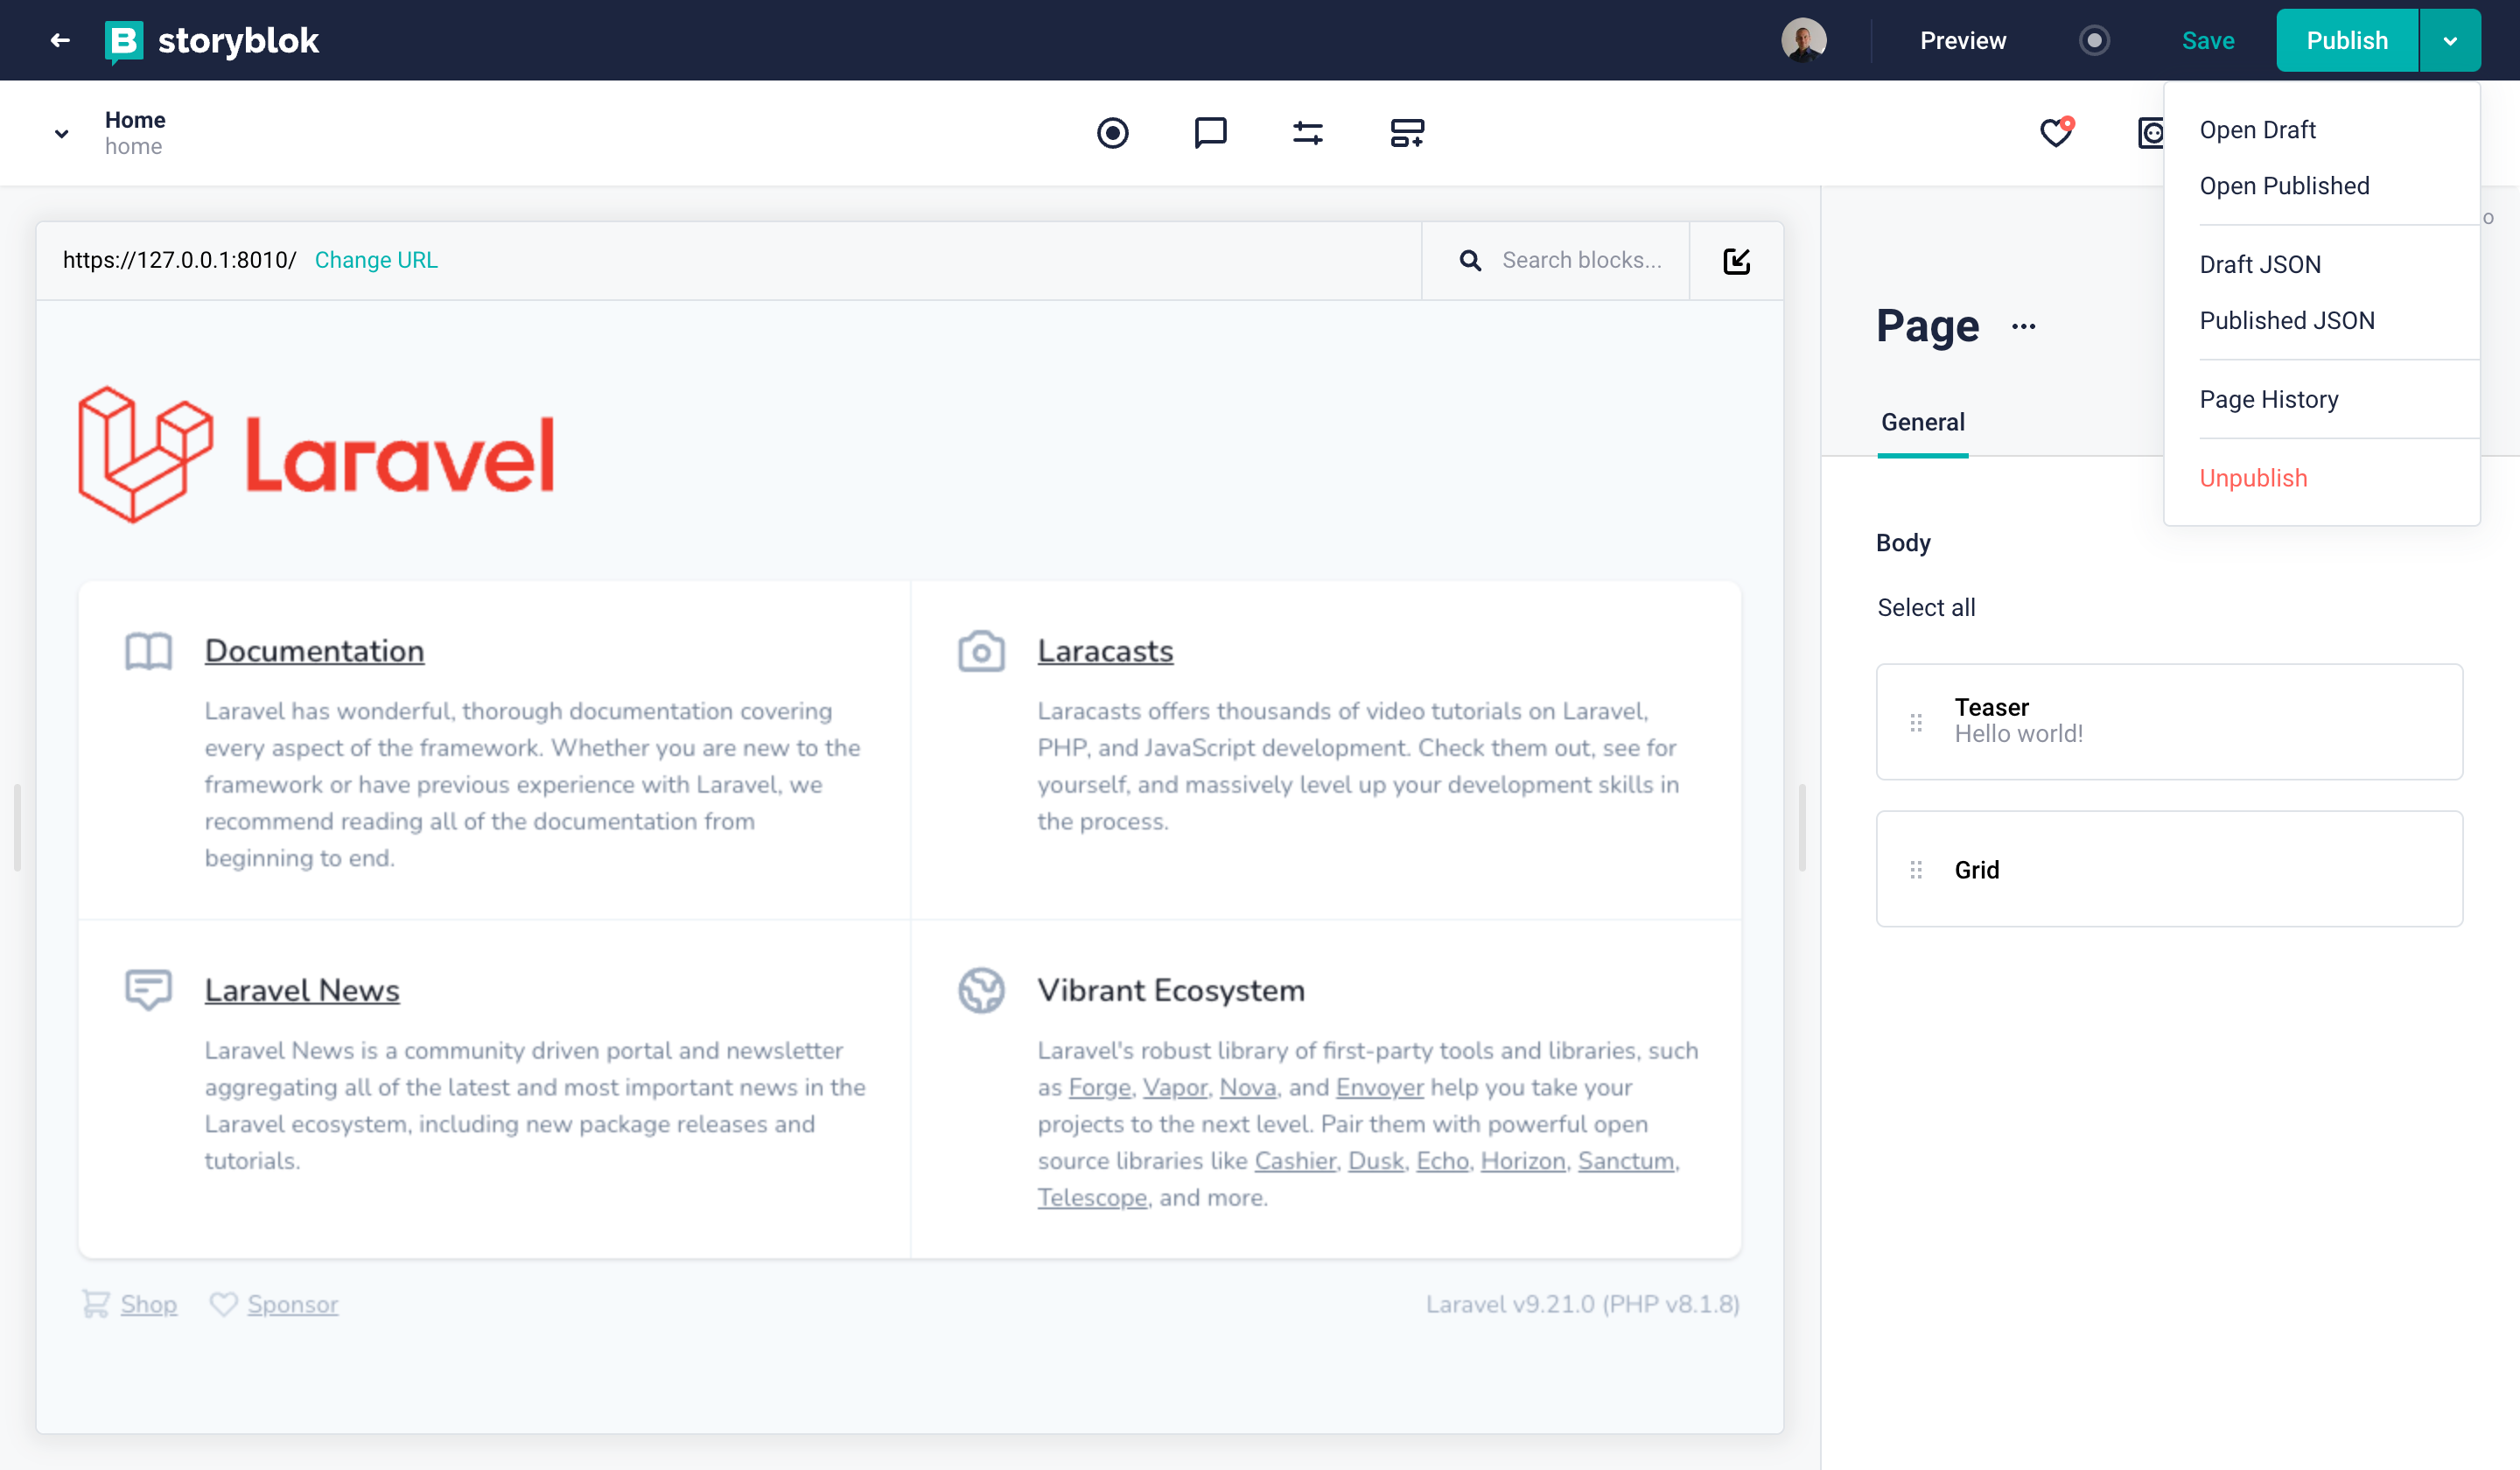Click the heart notification icon
Screen dimensions: 2520x1470
(x=2056, y=131)
